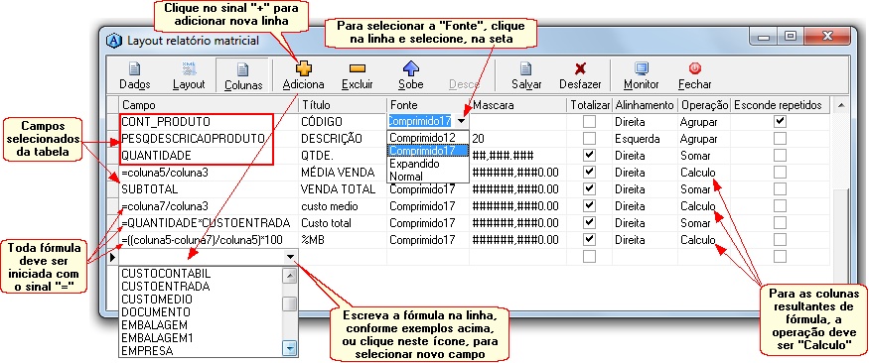Image resolution: width=869 pixels, height=363 pixels.
Task: Click the Totalizar column header
Action: 589,104
